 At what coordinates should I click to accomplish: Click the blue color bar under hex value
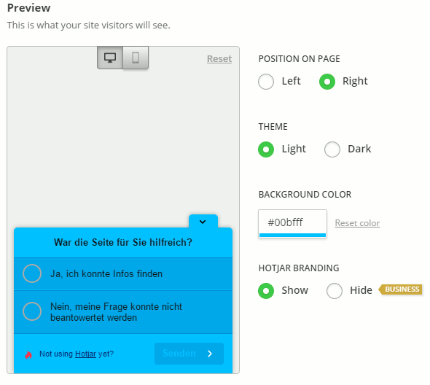292,236
